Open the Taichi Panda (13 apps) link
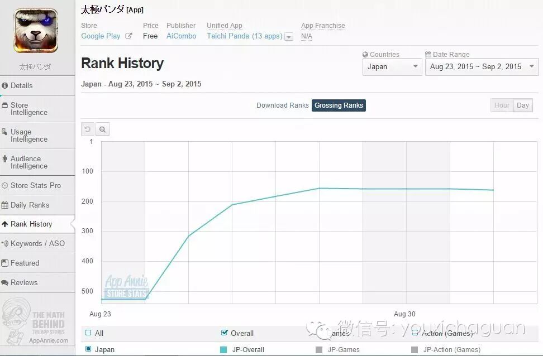The height and width of the screenshot is (356, 543). point(245,36)
